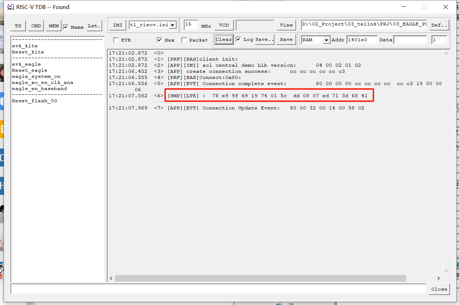Viewport: 459px width, 305px height.
Task: Click the Connect:0x80 log line
Action: click(x=175, y=78)
